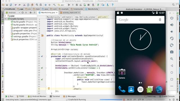Navigate forward with the right arrow

(x=49, y=5)
